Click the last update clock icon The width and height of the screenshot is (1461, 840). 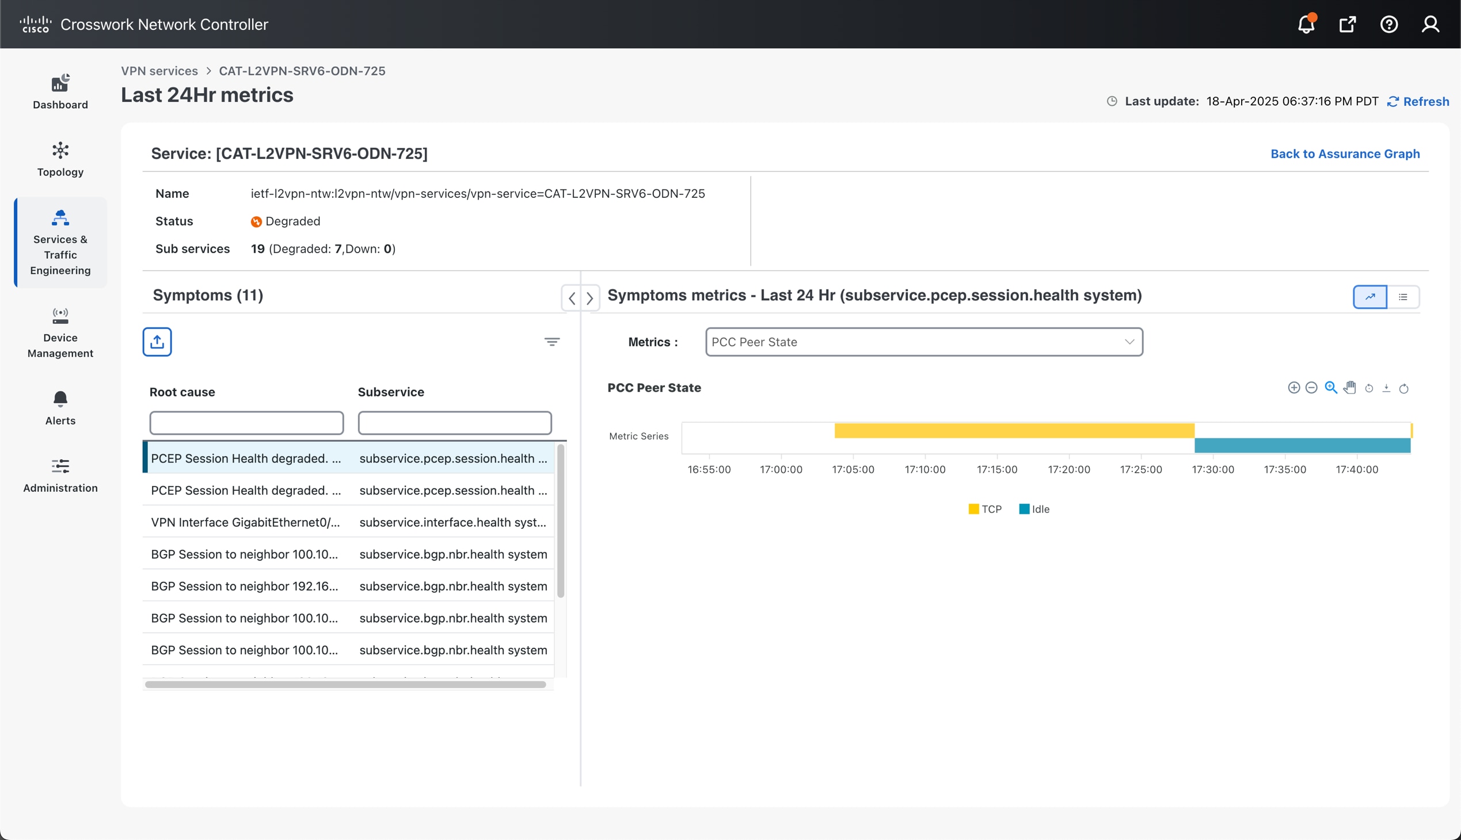point(1112,101)
